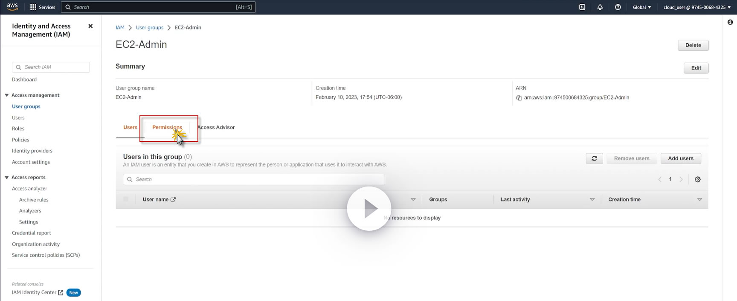Open the IAM Identity Center link
Image resolution: width=737 pixels, height=301 pixels.
pos(34,292)
